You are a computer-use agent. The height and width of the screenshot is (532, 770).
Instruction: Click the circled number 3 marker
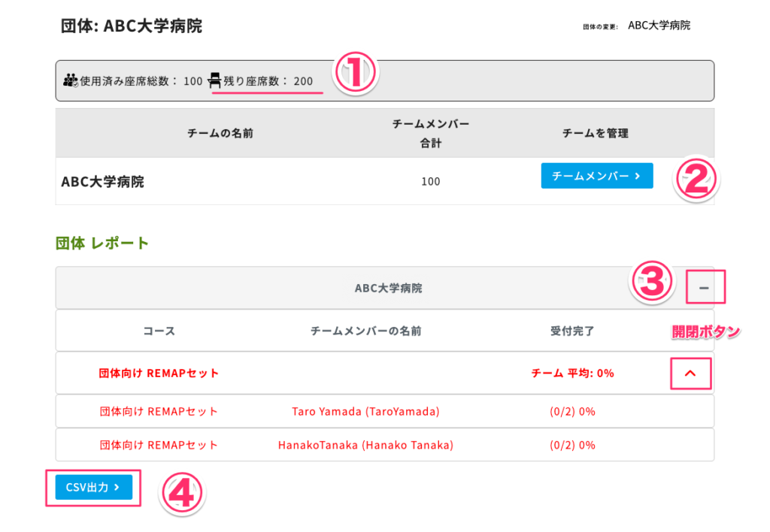point(653,284)
